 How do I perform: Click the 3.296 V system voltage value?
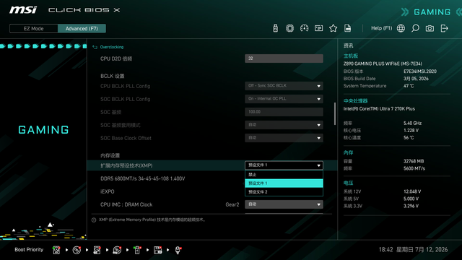coord(411,206)
